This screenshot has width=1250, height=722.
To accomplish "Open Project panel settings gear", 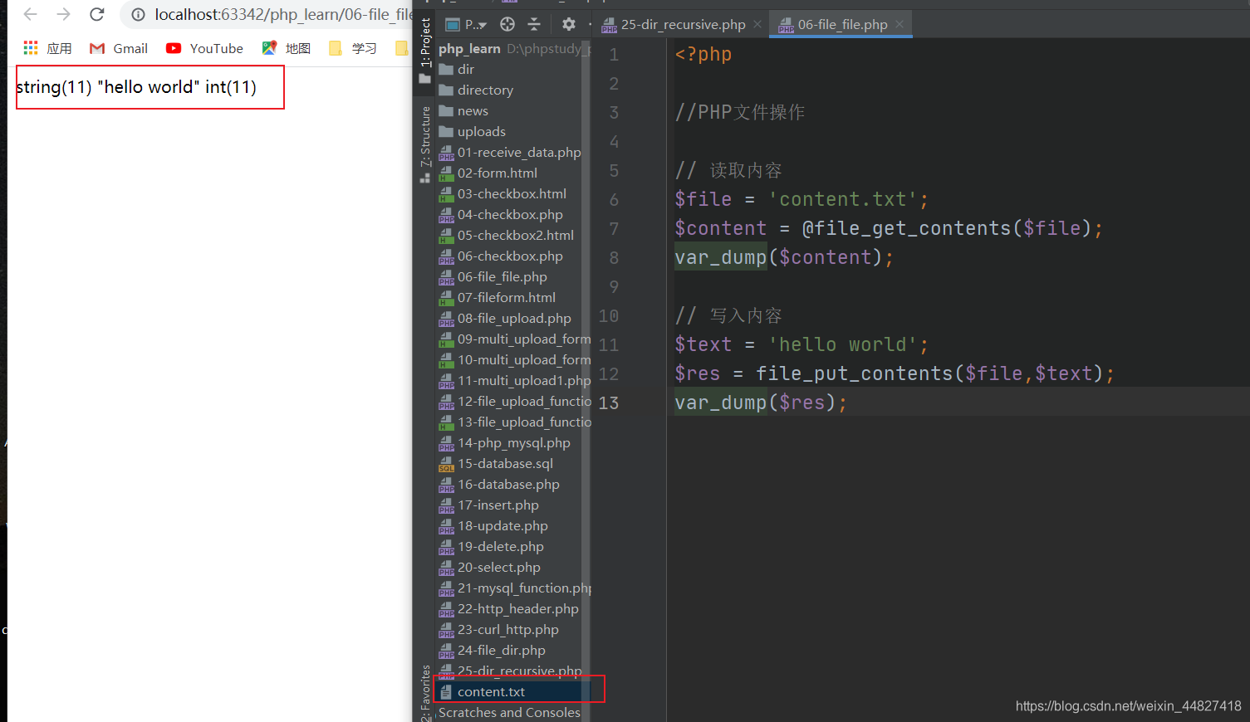I will (569, 24).
